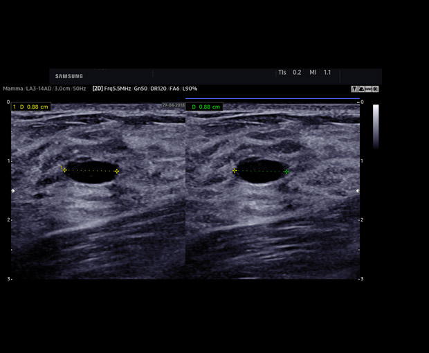Click the dark cyst in left ultrasound image
429x353 pixels.
click(91, 172)
